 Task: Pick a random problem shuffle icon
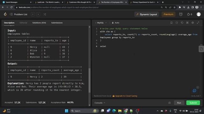[45, 14]
